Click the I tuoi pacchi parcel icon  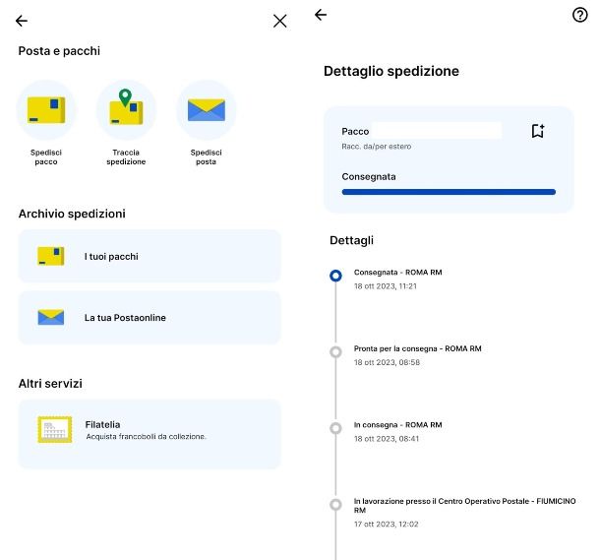point(50,256)
